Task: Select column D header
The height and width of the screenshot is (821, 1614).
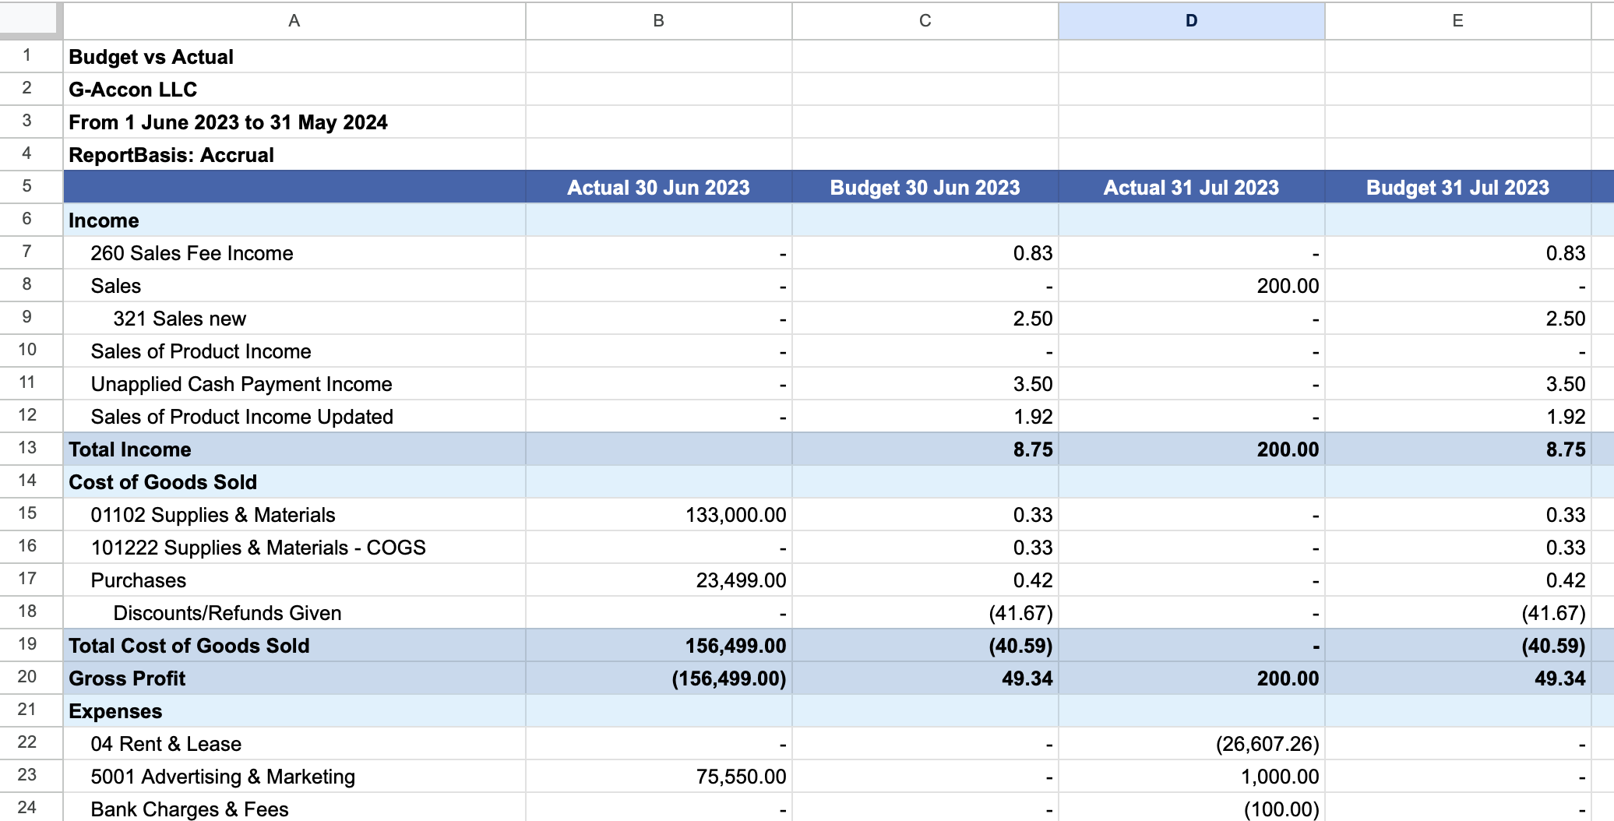Action: 1191,21
